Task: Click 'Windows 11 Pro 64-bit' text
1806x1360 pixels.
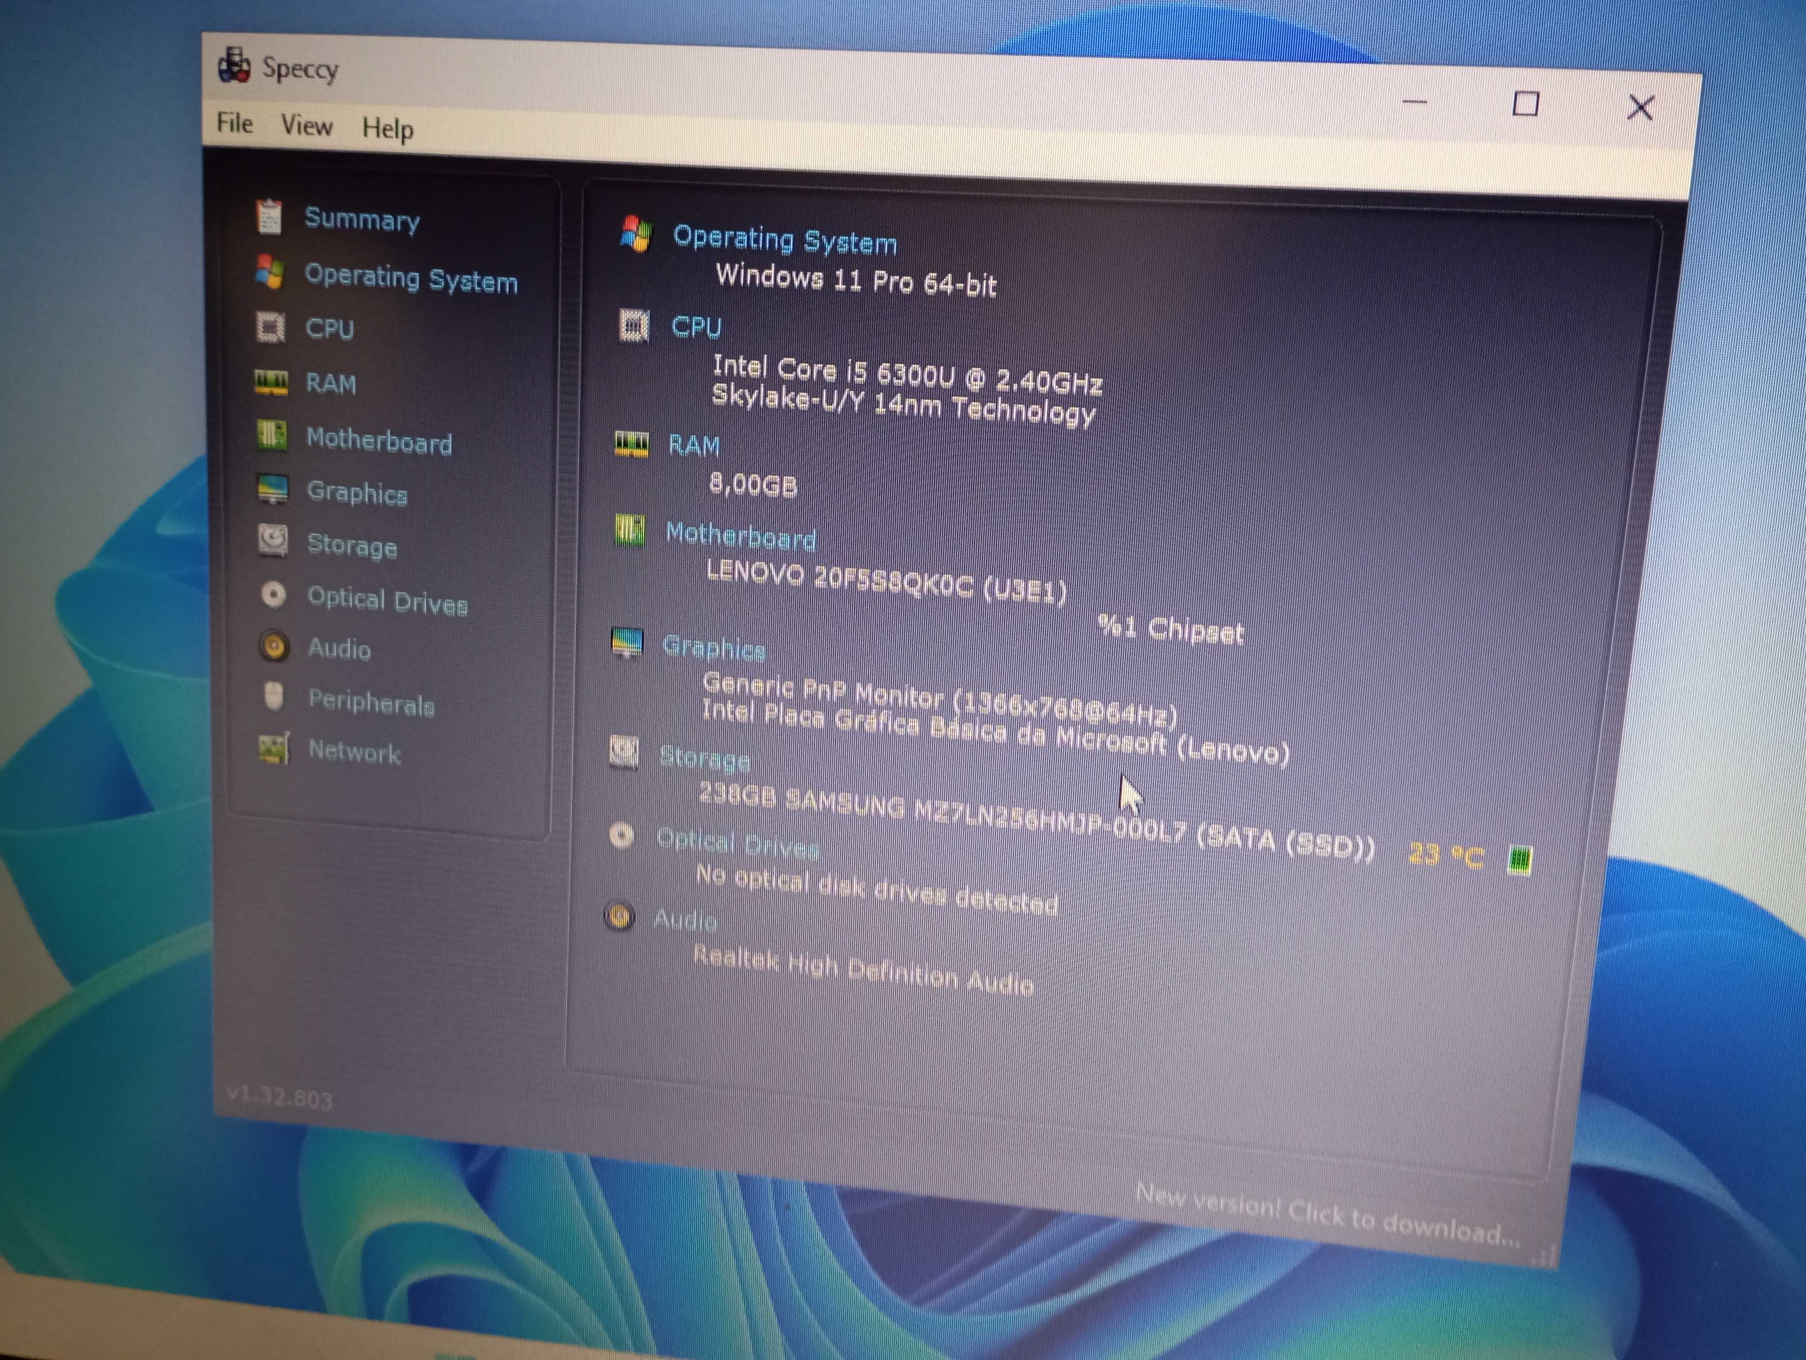Action: pyautogui.click(x=856, y=280)
